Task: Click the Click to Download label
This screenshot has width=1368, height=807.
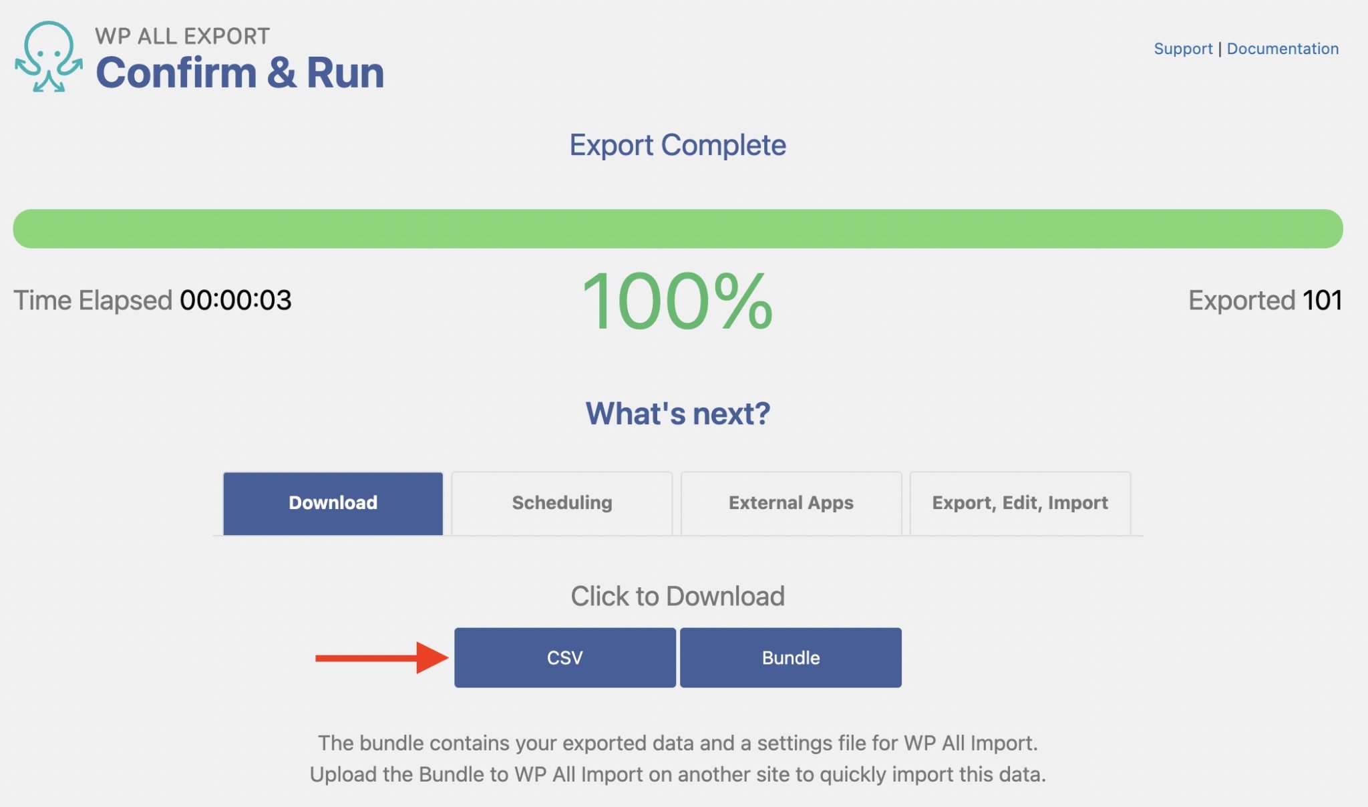Action: click(x=677, y=596)
